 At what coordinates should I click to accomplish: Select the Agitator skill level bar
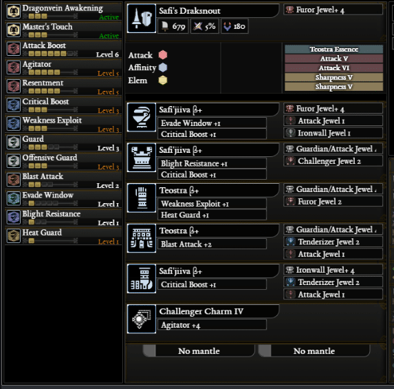point(50,72)
